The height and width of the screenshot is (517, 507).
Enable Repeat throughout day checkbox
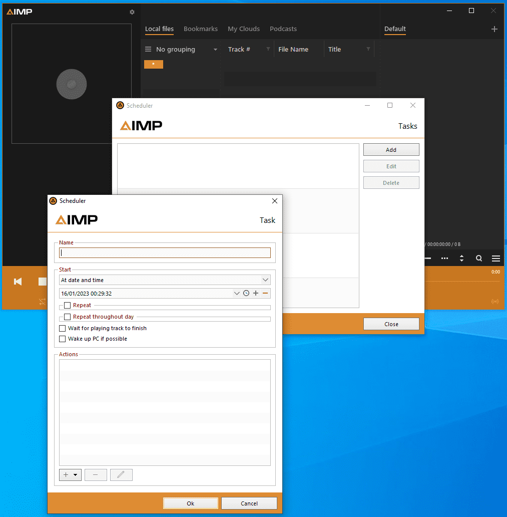[x=67, y=317]
